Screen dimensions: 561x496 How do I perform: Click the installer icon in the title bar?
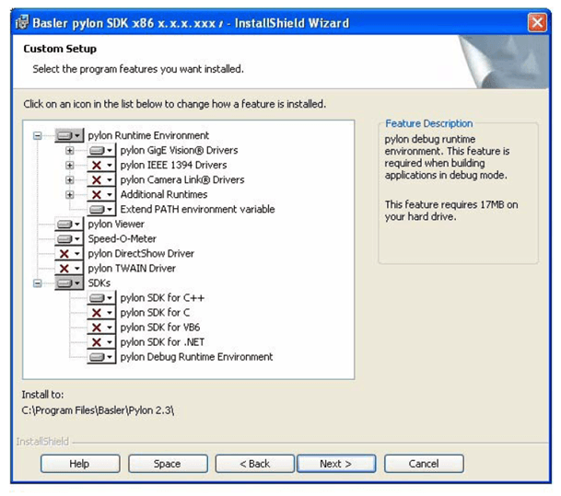pyautogui.click(x=22, y=22)
